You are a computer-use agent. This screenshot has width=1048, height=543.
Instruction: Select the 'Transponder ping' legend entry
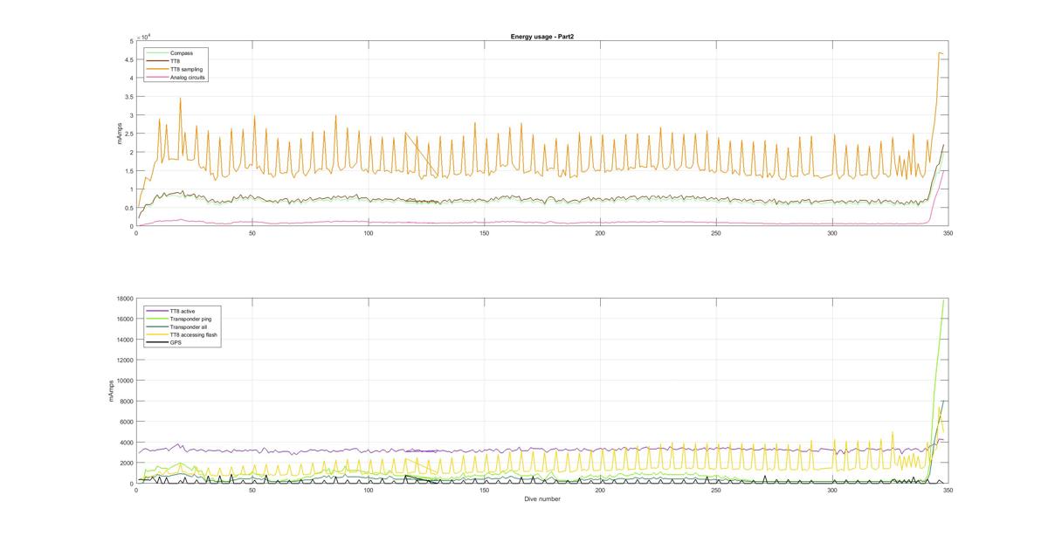coord(189,319)
